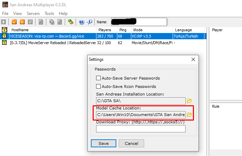
Task: Click Cancel in the Settings dialog
Action: (131, 143)
